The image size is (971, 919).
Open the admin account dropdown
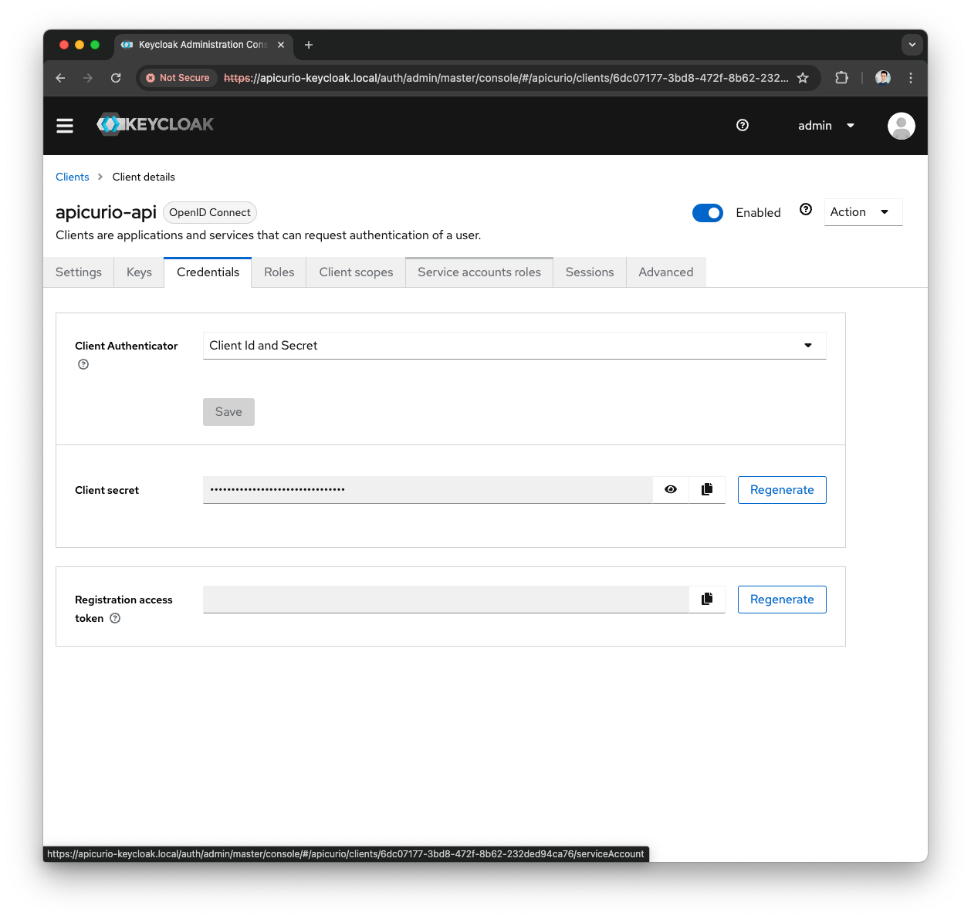pyautogui.click(x=825, y=125)
